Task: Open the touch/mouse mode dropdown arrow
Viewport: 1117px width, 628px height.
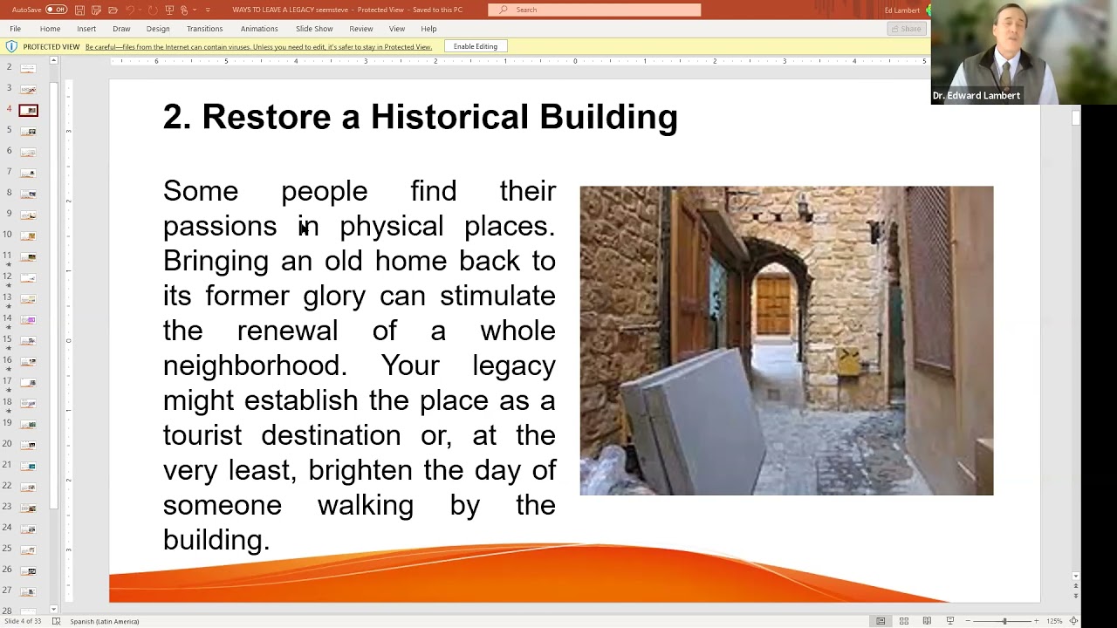Action: [195, 10]
